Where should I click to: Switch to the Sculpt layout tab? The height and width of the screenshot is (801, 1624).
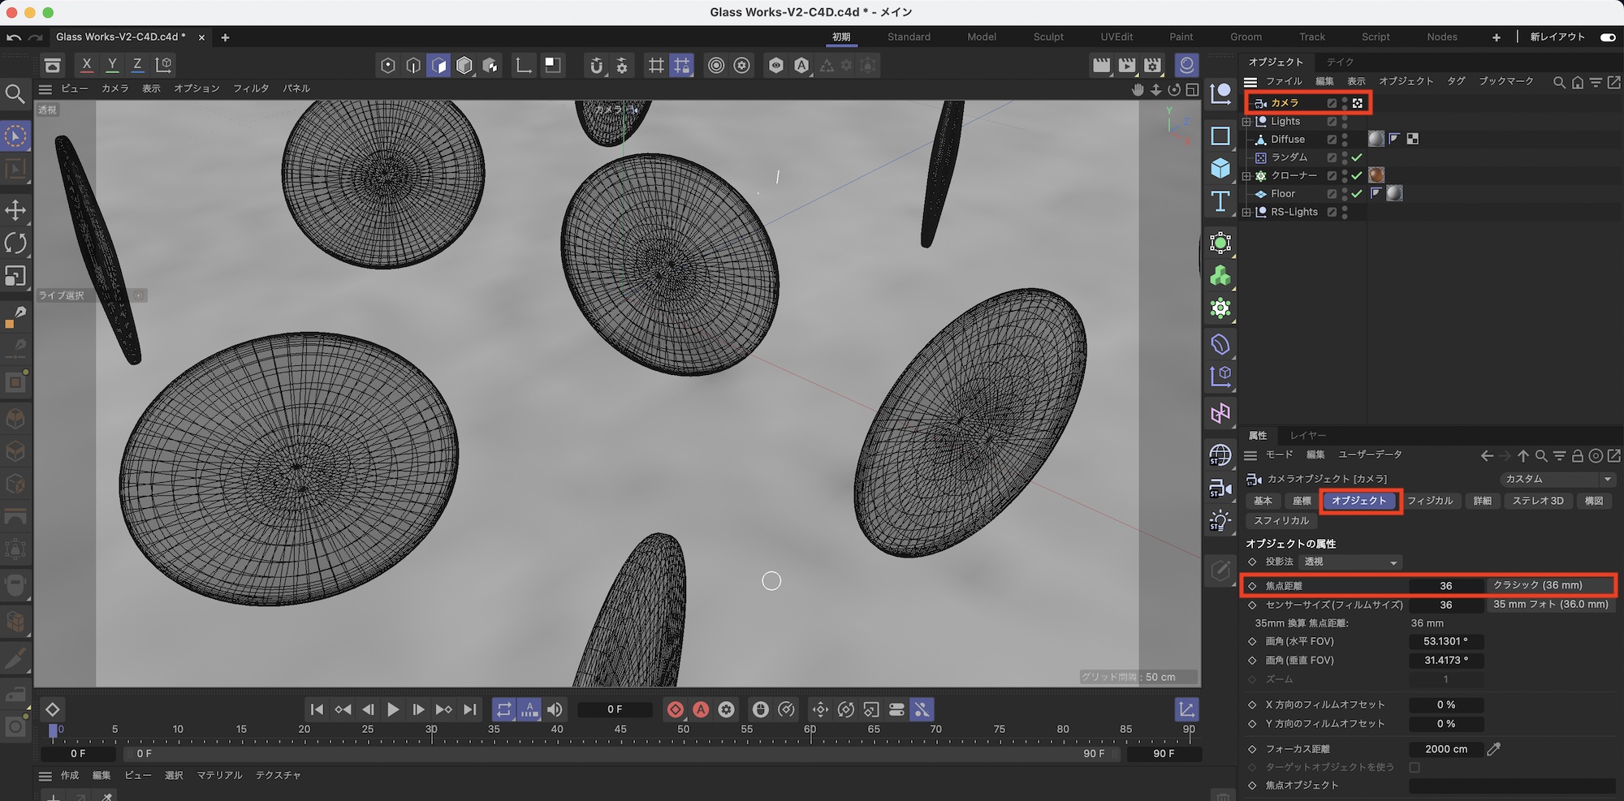1047,37
